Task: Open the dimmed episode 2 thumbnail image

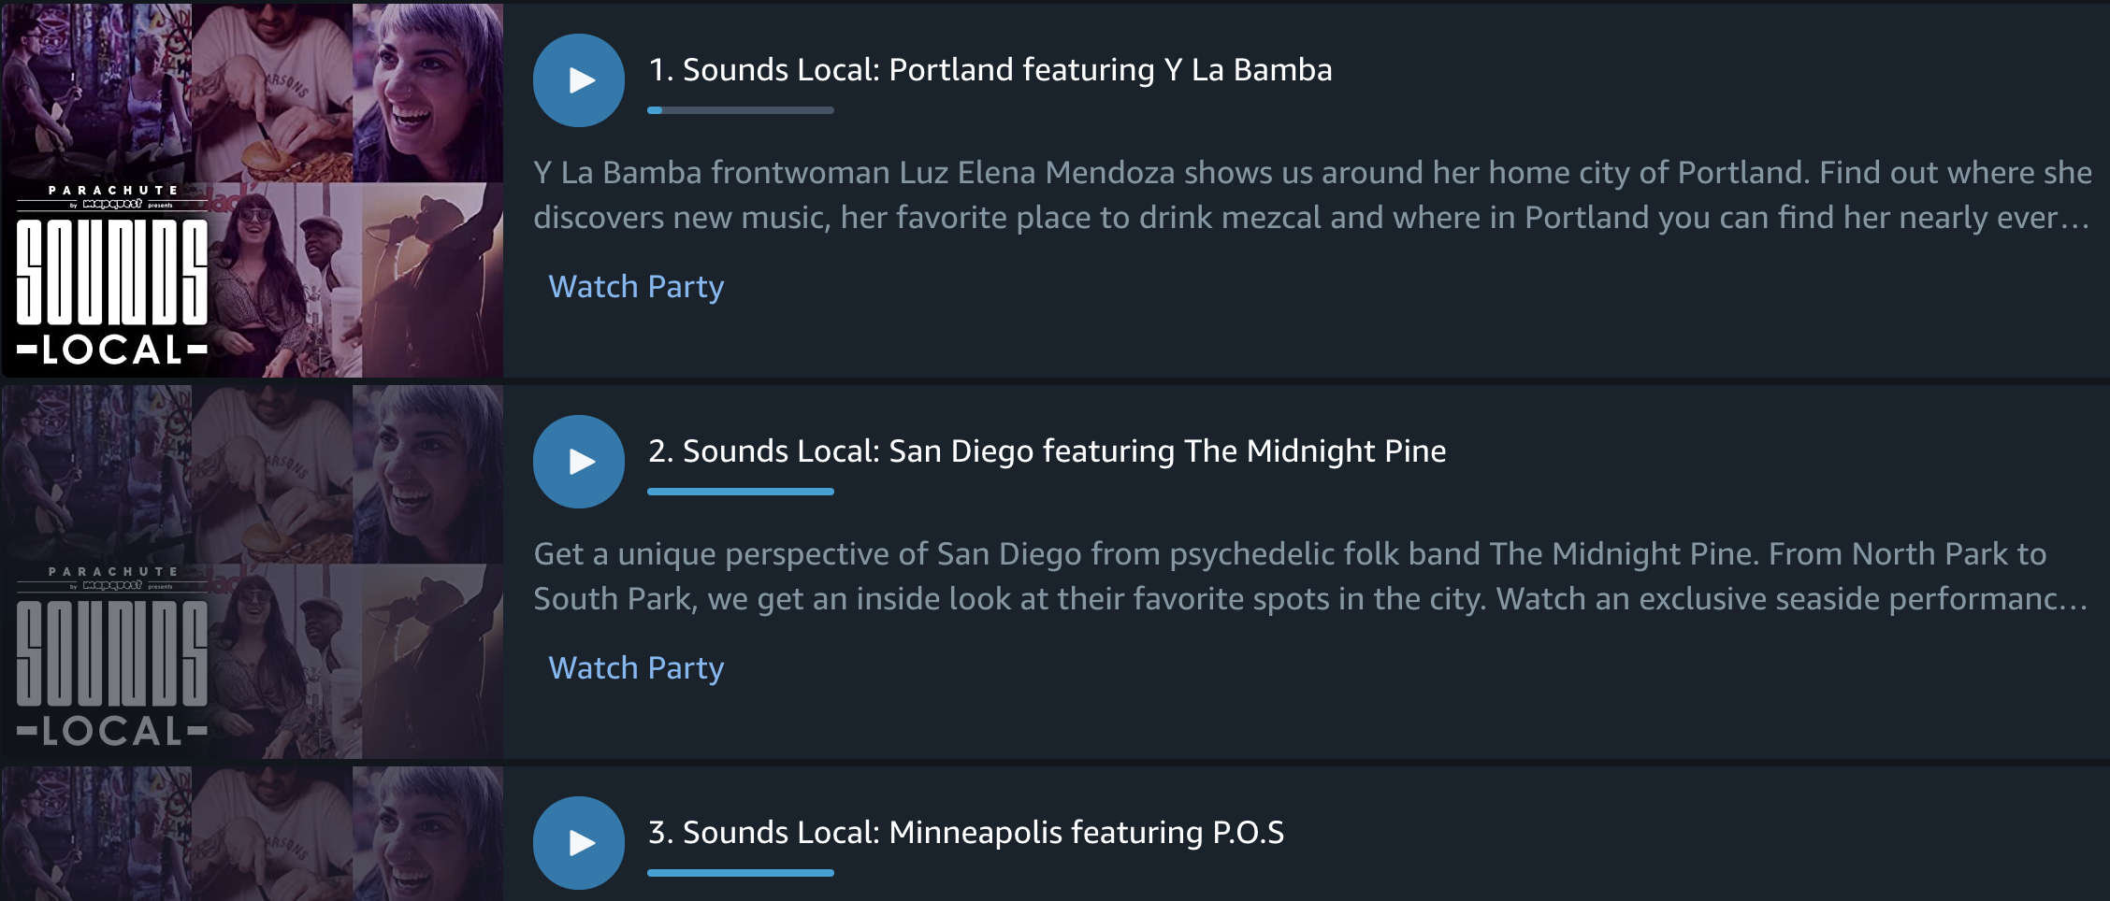Action: tap(253, 571)
